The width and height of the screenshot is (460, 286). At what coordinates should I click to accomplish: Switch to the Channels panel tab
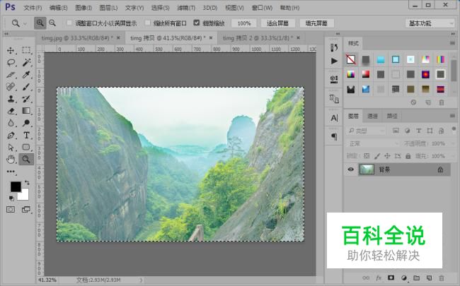[x=372, y=117]
